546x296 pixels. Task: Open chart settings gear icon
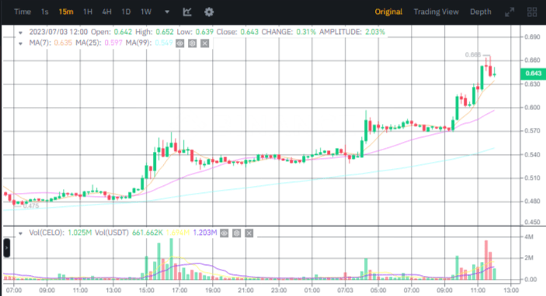coord(209,12)
